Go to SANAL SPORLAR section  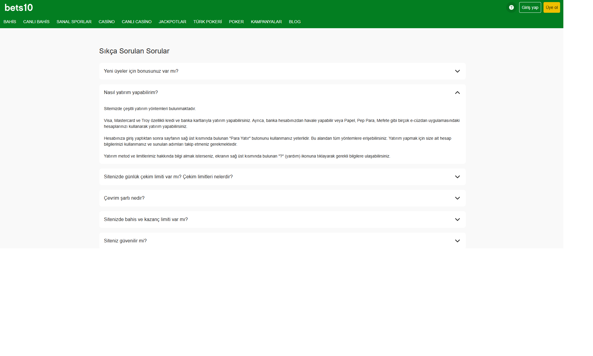(x=74, y=22)
